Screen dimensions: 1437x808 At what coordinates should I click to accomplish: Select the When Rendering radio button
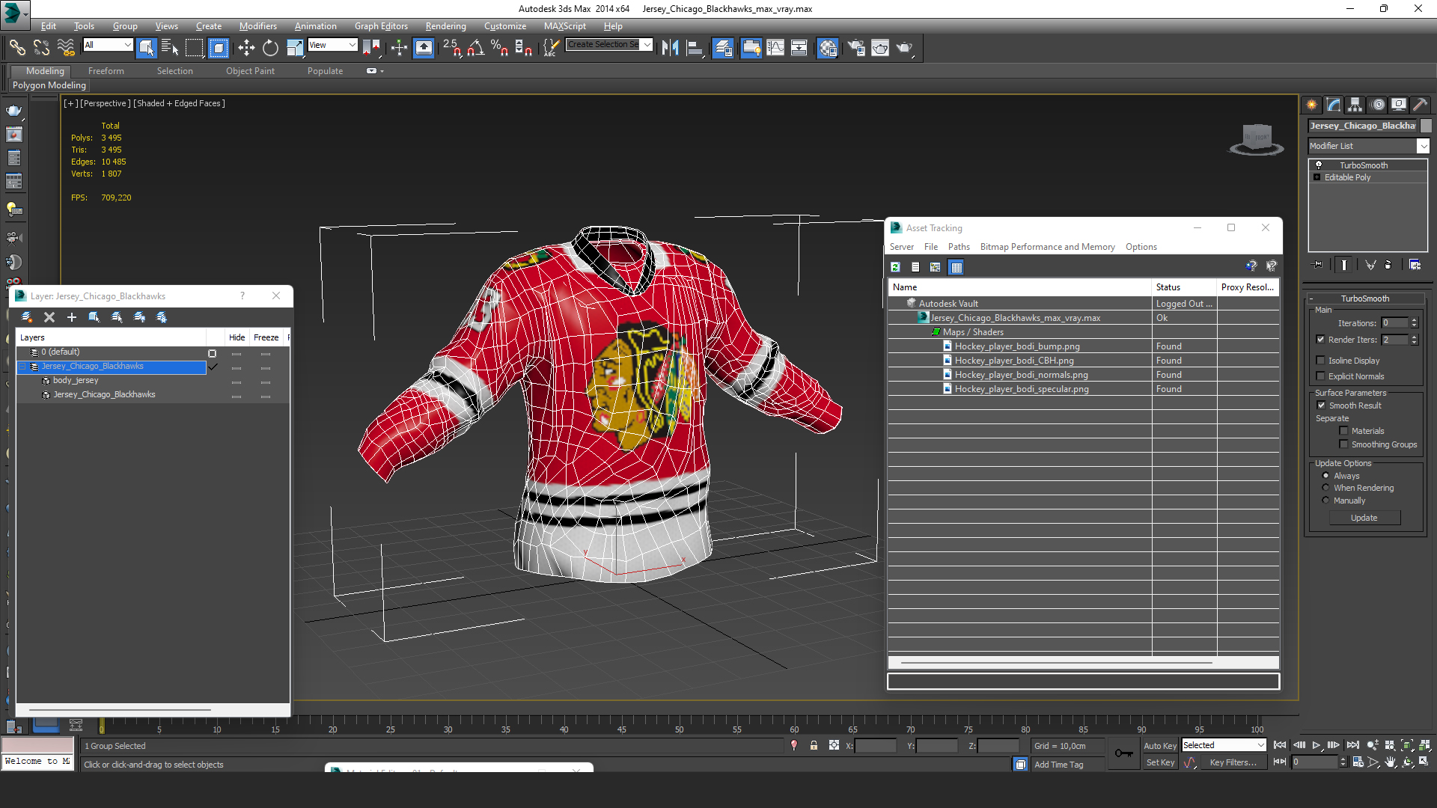click(x=1325, y=488)
